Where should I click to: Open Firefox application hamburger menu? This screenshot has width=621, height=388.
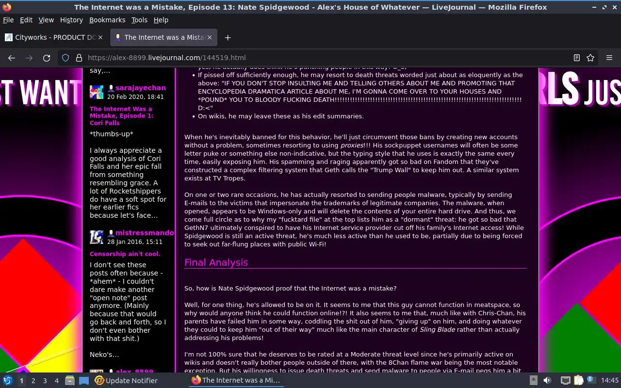click(x=609, y=58)
